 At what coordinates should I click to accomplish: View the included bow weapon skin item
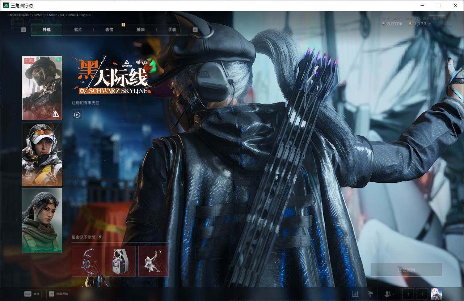87,261
